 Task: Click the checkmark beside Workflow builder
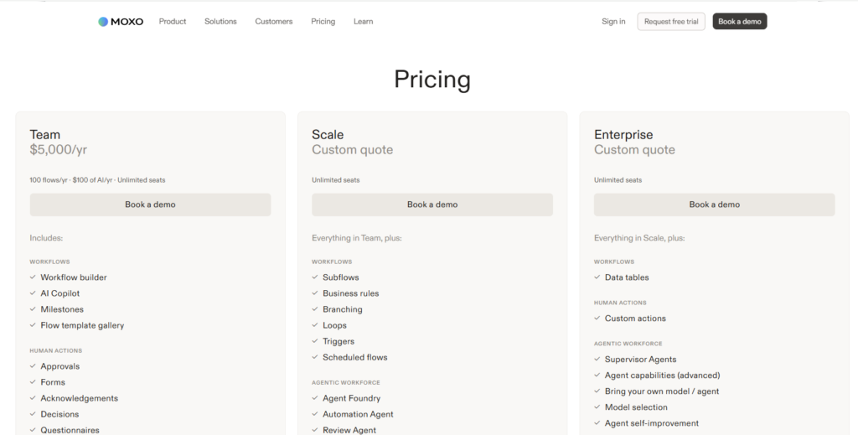coord(33,277)
